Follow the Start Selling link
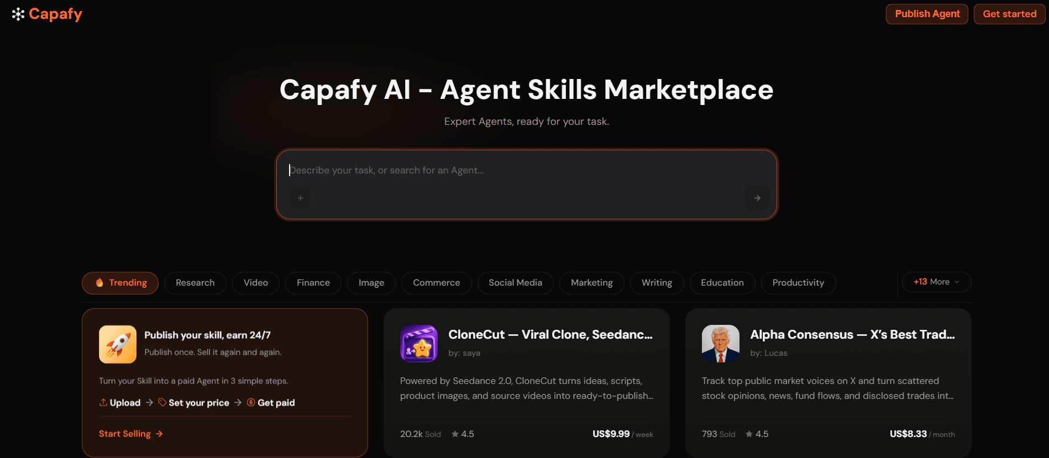The height and width of the screenshot is (458, 1049). pyautogui.click(x=131, y=434)
